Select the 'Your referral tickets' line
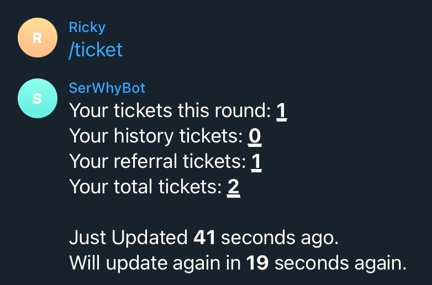This screenshot has height=285, width=432. (x=166, y=162)
